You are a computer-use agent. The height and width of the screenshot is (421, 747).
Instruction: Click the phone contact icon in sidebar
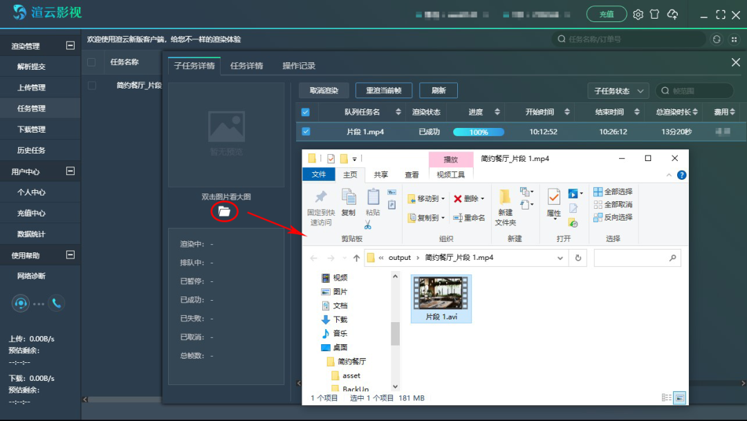coord(56,303)
